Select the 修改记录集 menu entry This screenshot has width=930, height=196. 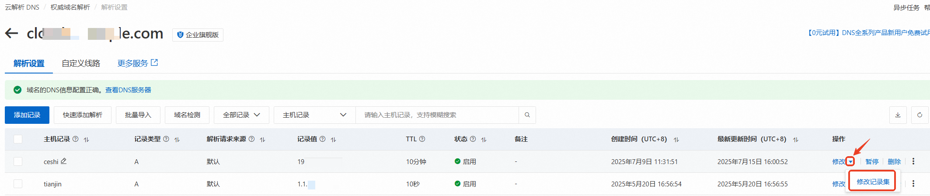point(873,182)
